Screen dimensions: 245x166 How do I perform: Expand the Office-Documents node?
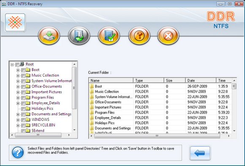click(18, 87)
